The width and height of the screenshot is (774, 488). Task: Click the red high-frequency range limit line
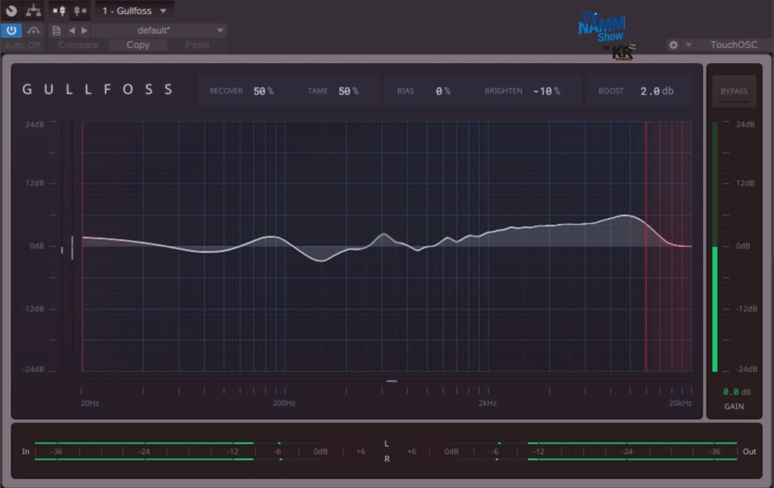pyautogui.click(x=646, y=290)
